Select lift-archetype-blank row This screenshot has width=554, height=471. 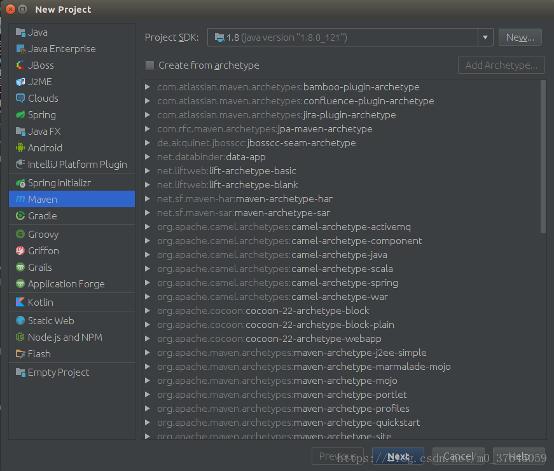click(x=342, y=185)
